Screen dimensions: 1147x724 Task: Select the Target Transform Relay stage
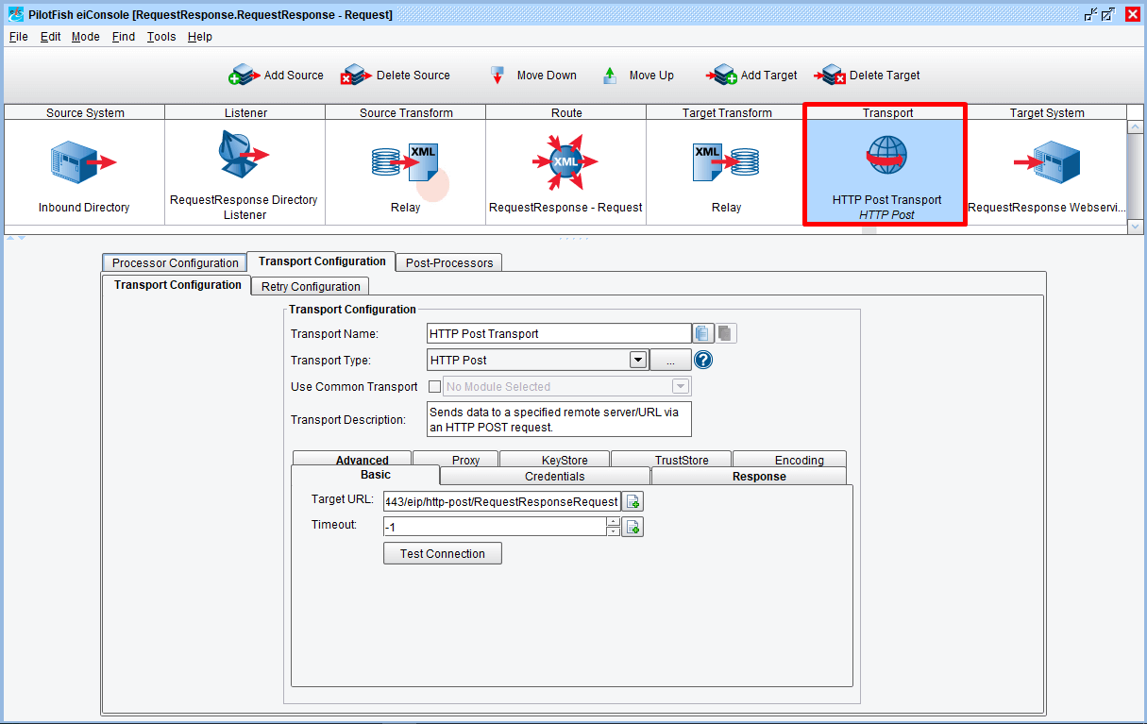click(727, 173)
